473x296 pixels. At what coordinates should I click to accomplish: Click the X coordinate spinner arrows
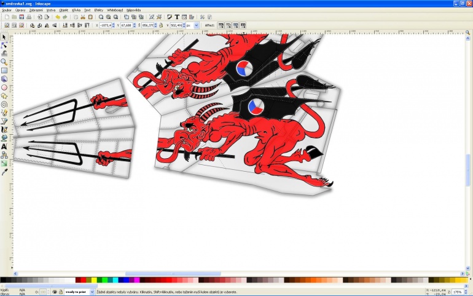pyautogui.click(x=113, y=25)
